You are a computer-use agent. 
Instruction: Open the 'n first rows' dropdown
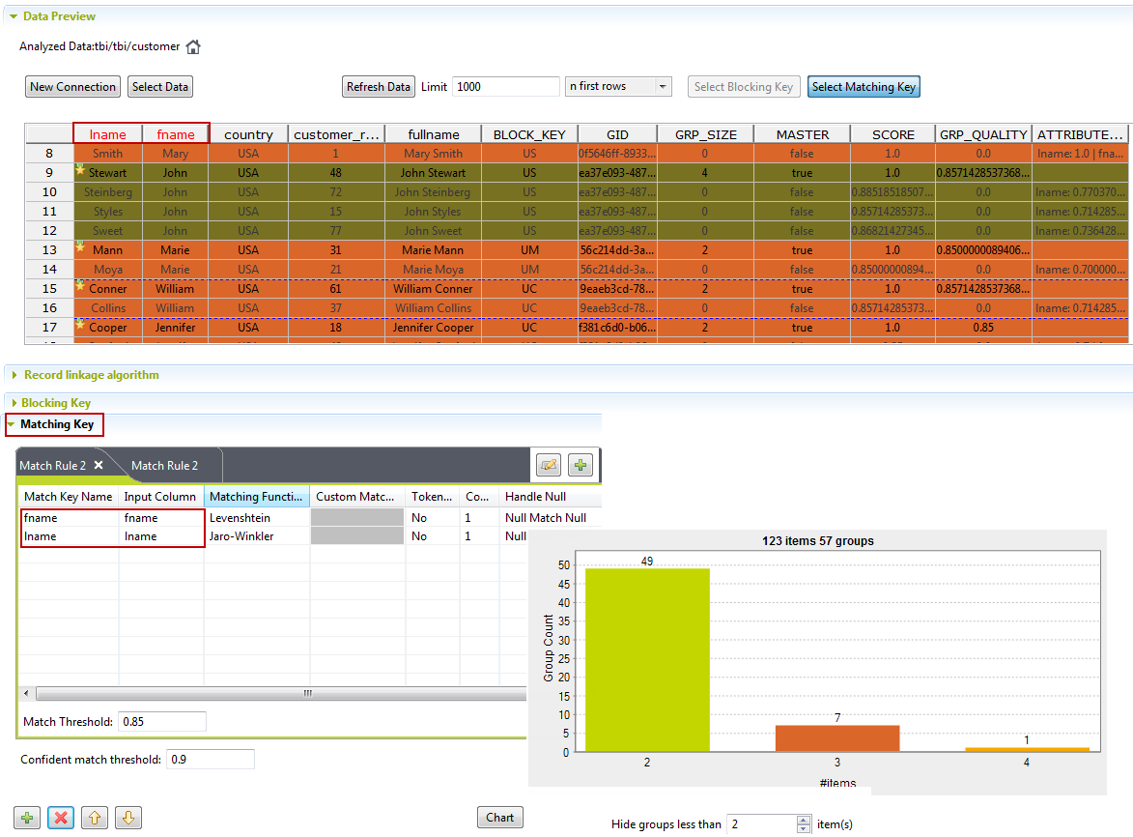[x=663, y=87]
